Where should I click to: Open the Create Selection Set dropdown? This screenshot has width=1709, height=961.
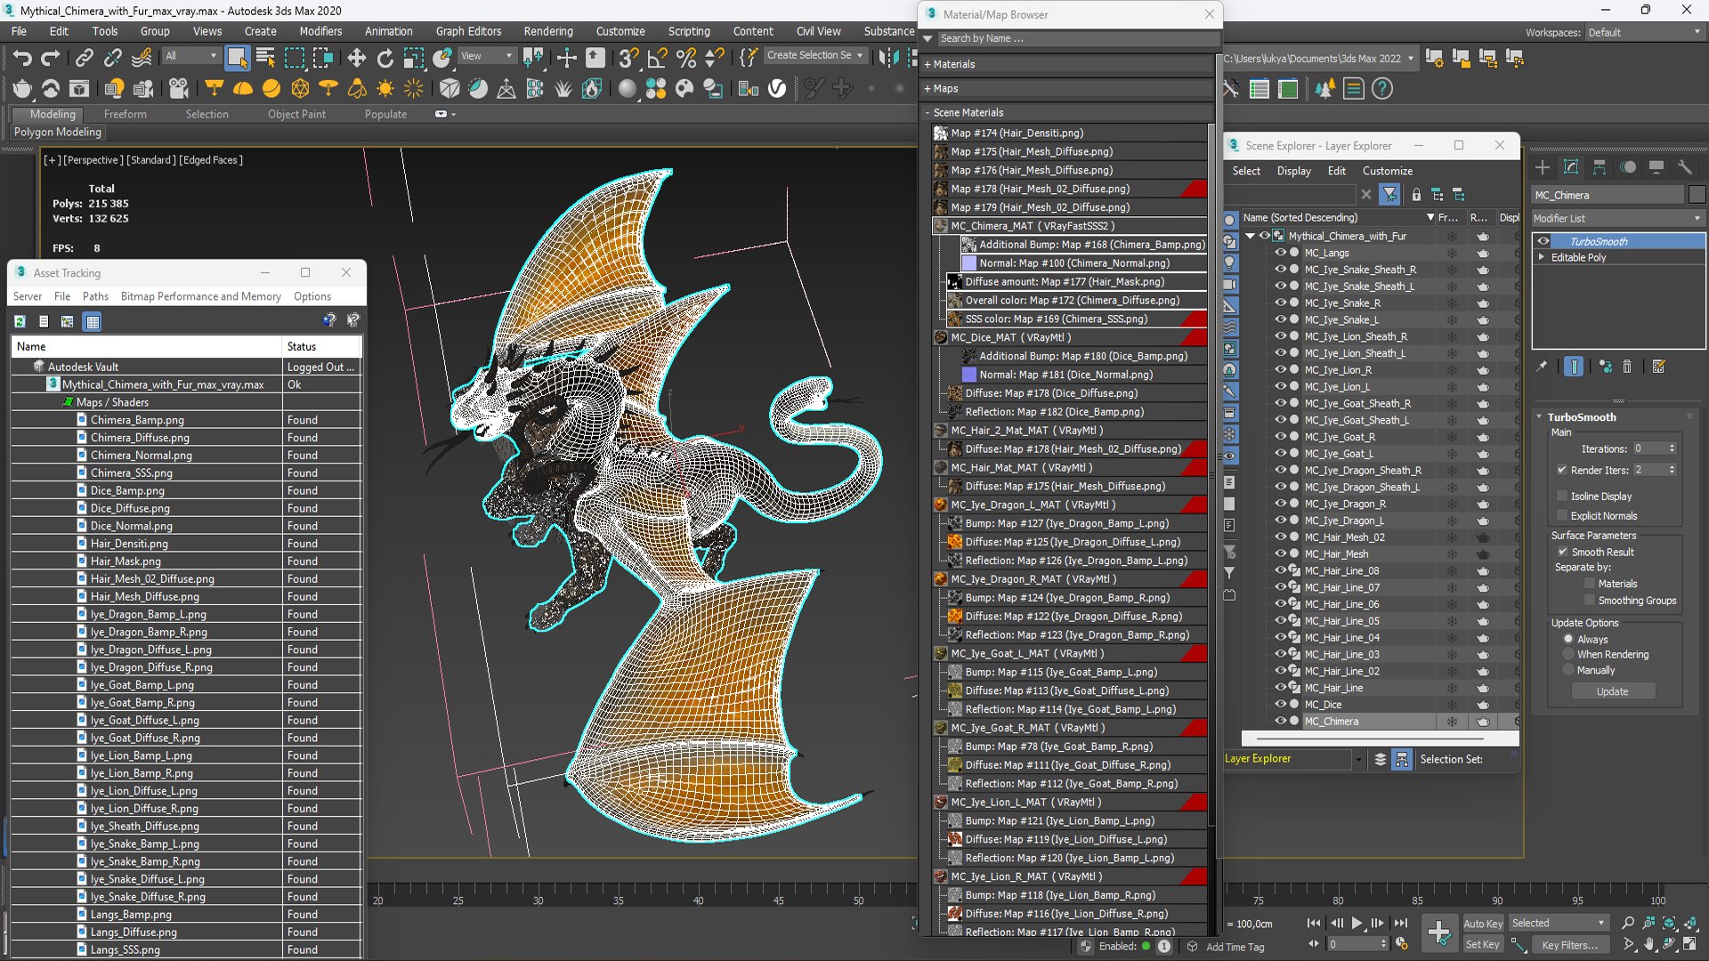pyautogui.click(x=814, y=55)
